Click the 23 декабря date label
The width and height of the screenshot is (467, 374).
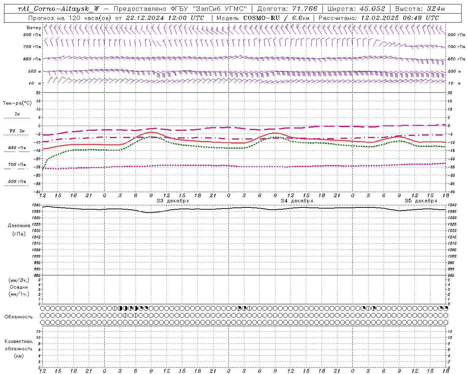173,201
